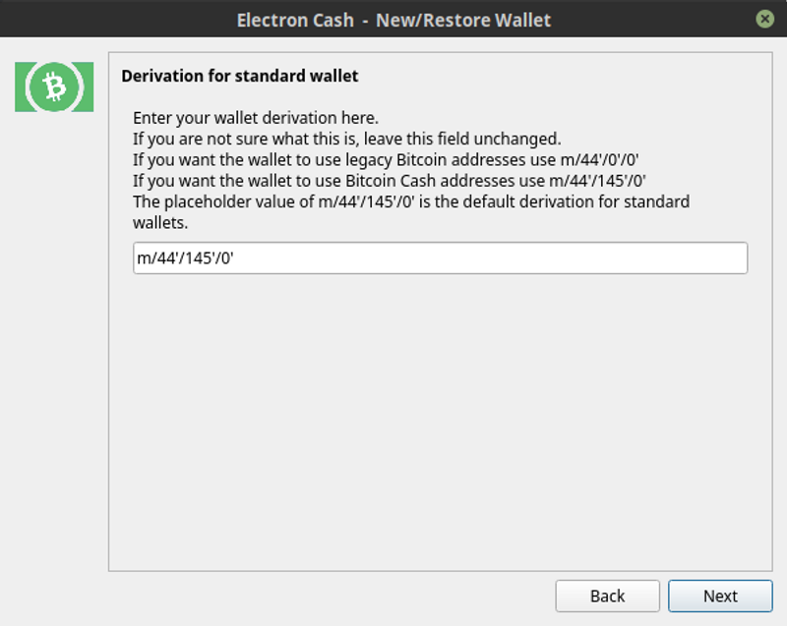Image resolution: width=787 pixels, height=626 pixels.
Task: Focus the wallet derivation path field
Action: 440,258
